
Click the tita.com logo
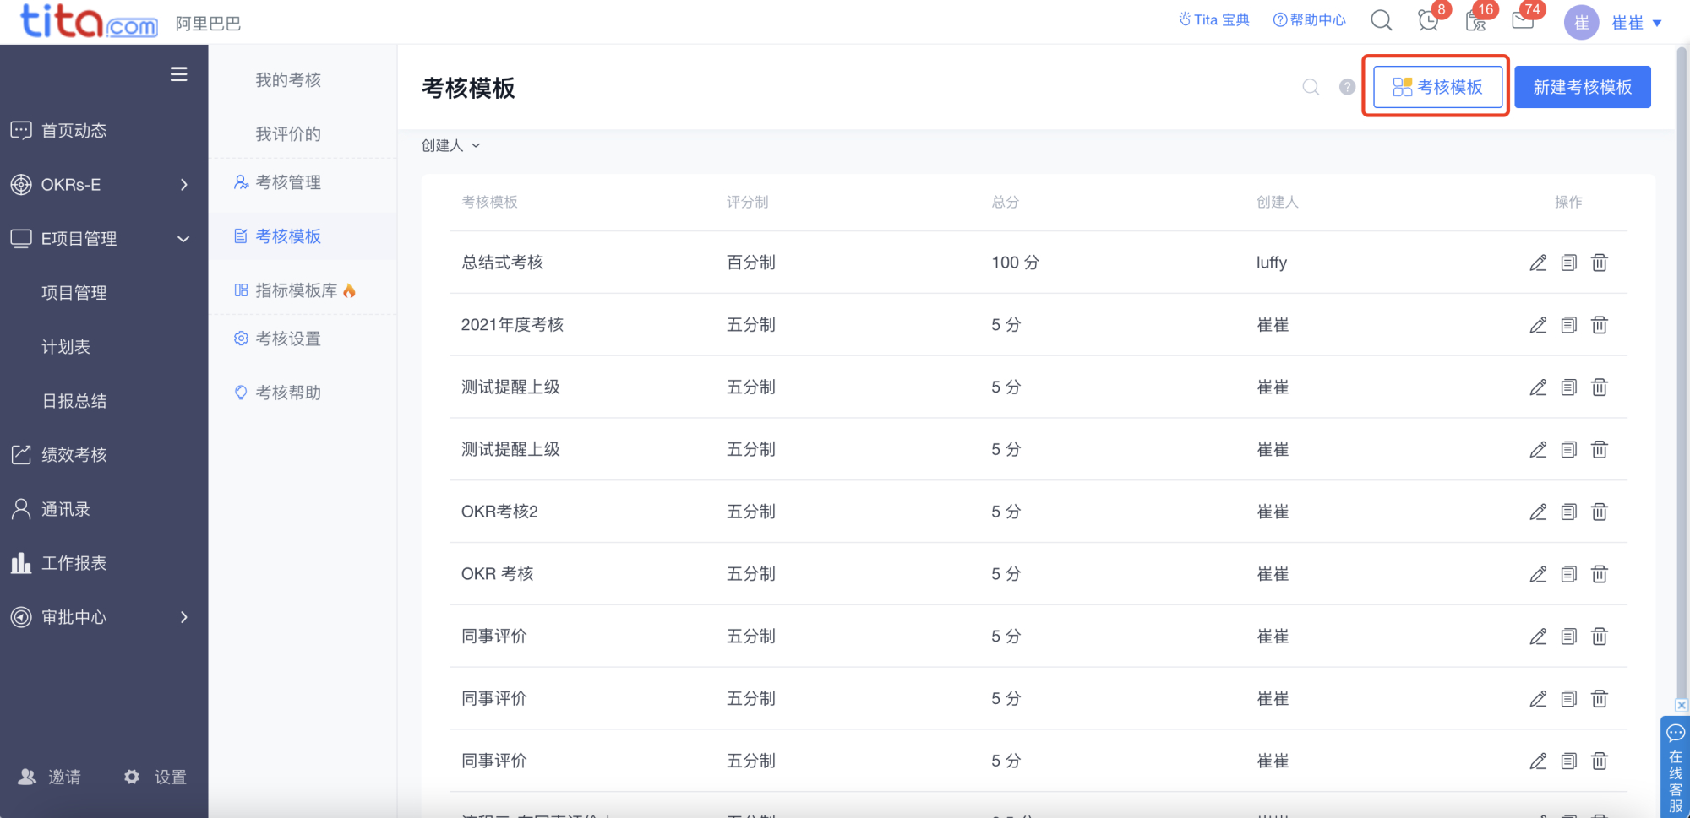[89, 21]
